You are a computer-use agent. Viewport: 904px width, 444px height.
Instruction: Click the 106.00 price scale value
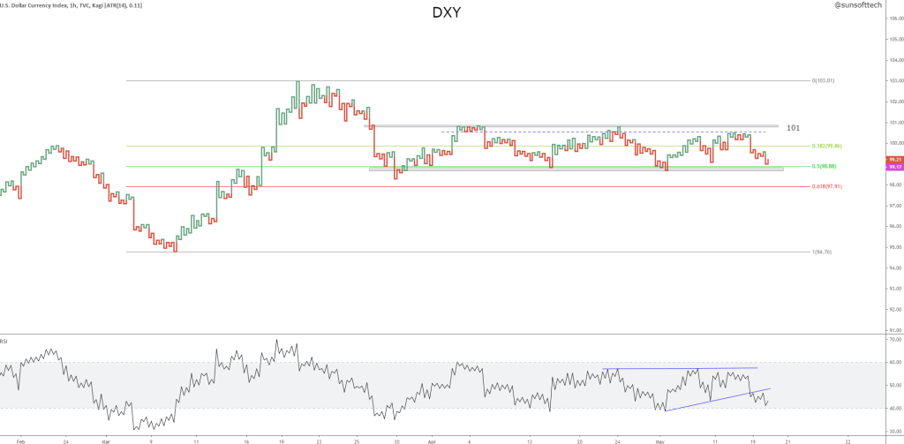pos(893,18)
